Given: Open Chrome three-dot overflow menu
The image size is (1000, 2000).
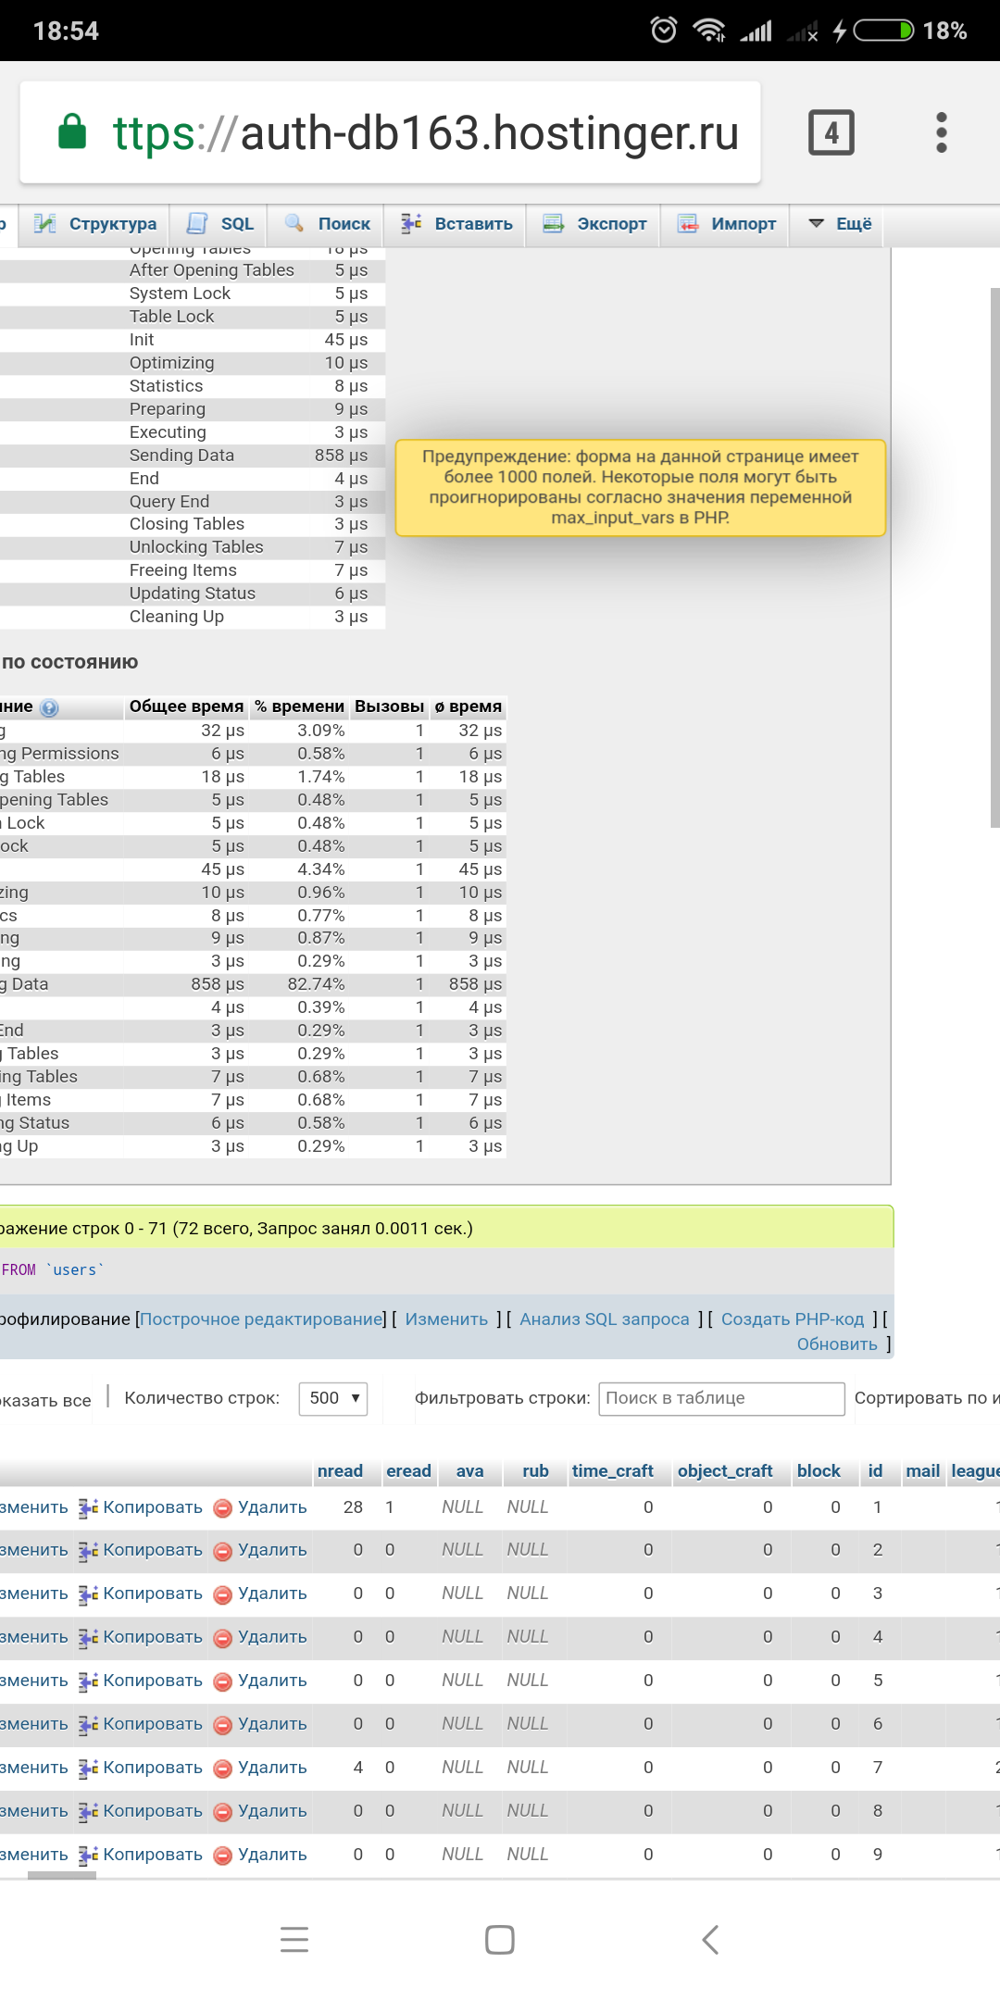Looking at the screenshot, I should 941,132.
